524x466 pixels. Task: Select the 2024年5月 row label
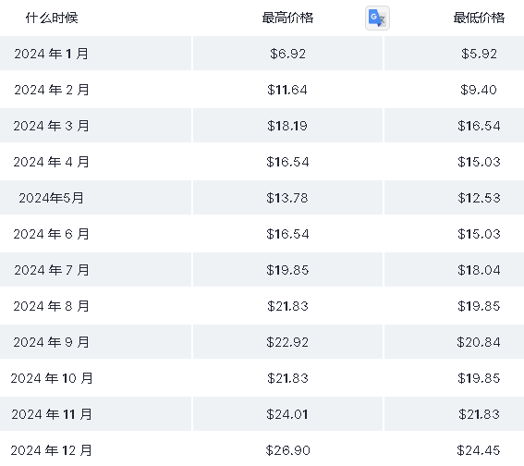click(x=51, y=198)
